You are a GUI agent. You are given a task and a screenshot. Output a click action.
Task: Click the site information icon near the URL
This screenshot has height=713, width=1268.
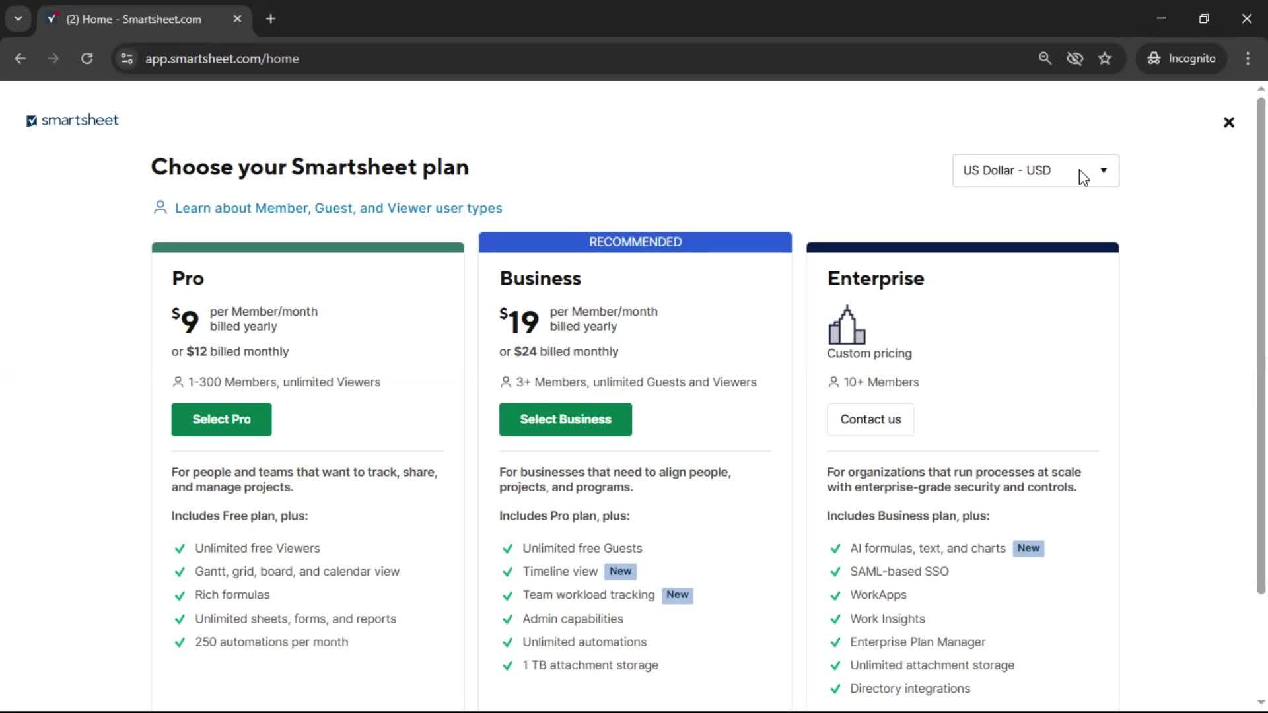[x=126, y=58]
